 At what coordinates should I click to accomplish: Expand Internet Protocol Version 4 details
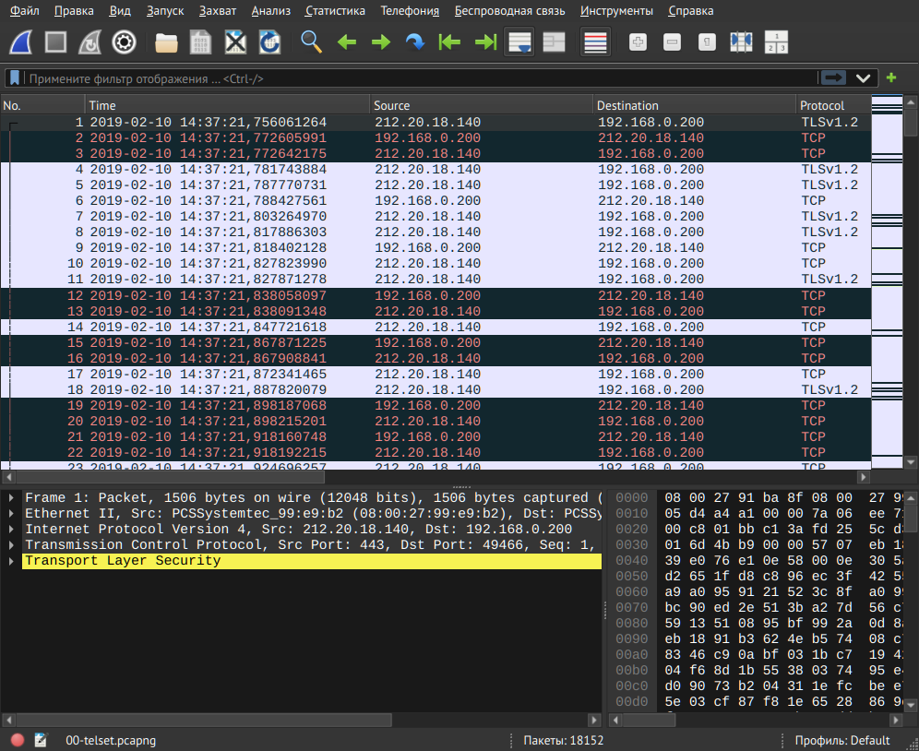tap(11, 530)
